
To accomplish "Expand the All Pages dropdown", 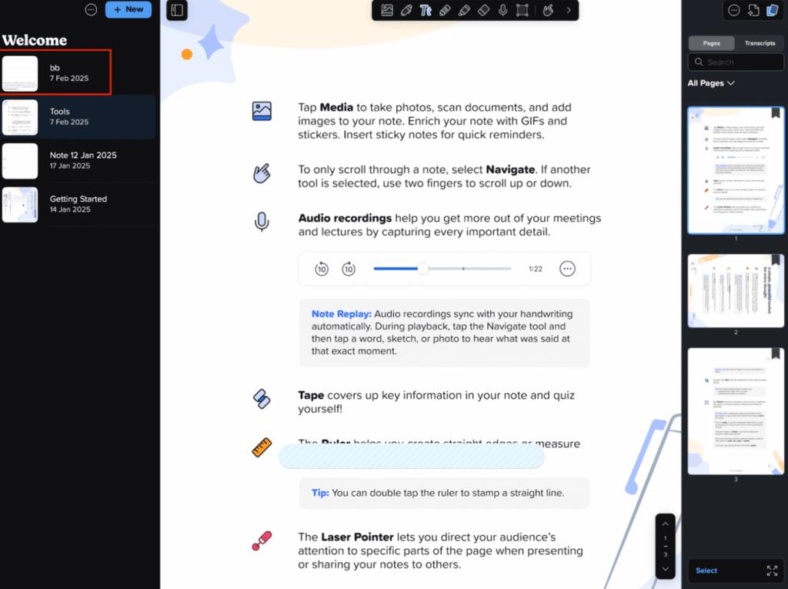I will click(710, 83).
